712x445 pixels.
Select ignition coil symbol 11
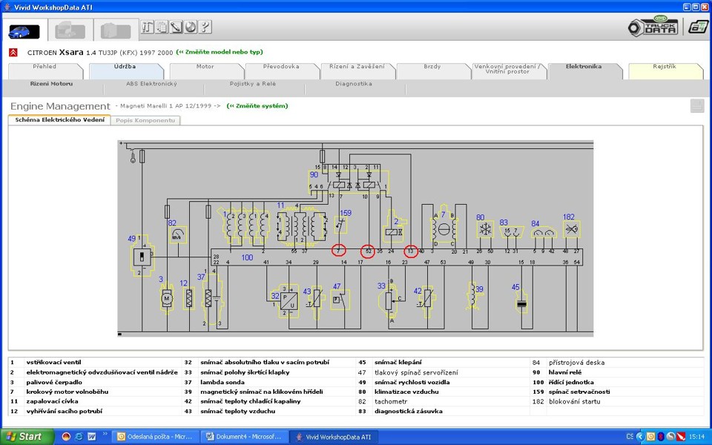302,225
